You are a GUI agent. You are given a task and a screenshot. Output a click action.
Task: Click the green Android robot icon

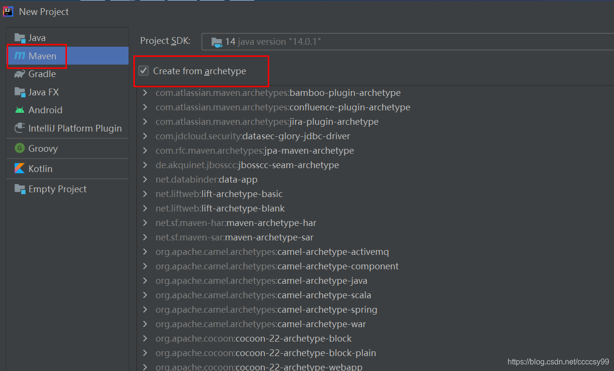pos(20,110)
